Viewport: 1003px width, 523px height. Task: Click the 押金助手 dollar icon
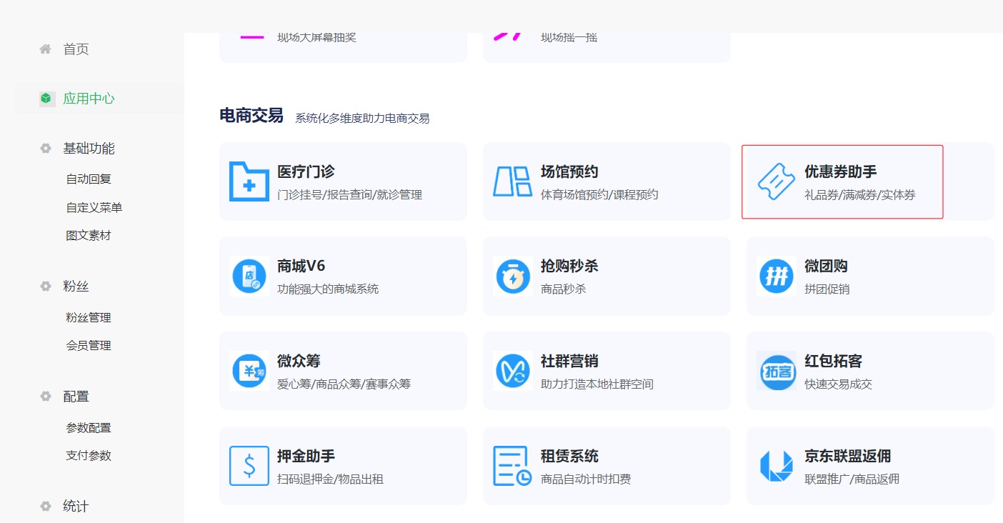[249, 466]
